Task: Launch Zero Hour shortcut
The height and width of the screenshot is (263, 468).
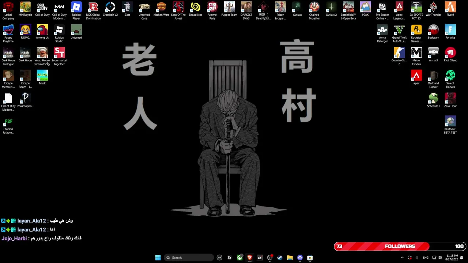Action: click(x=450, y=100)
